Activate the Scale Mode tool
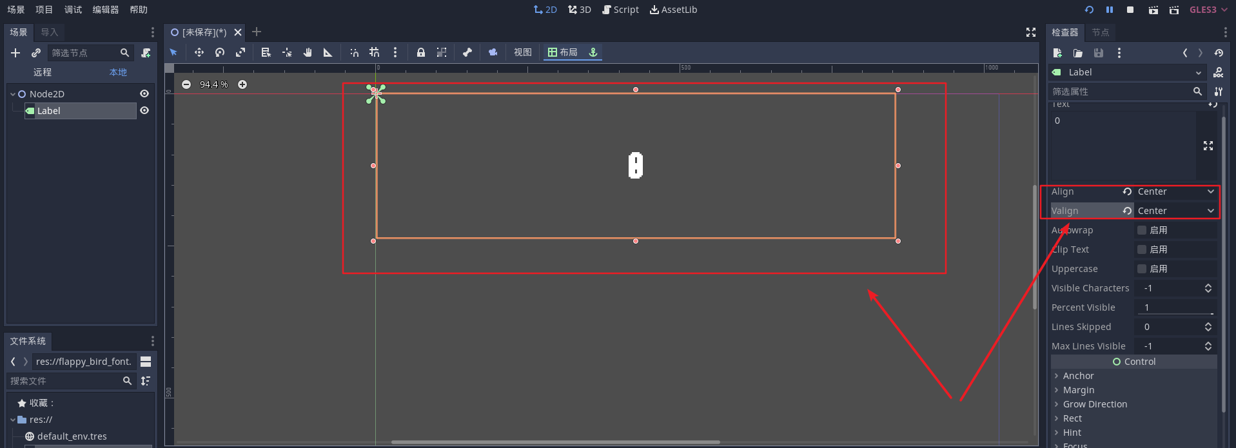 [x=240, y=52]
